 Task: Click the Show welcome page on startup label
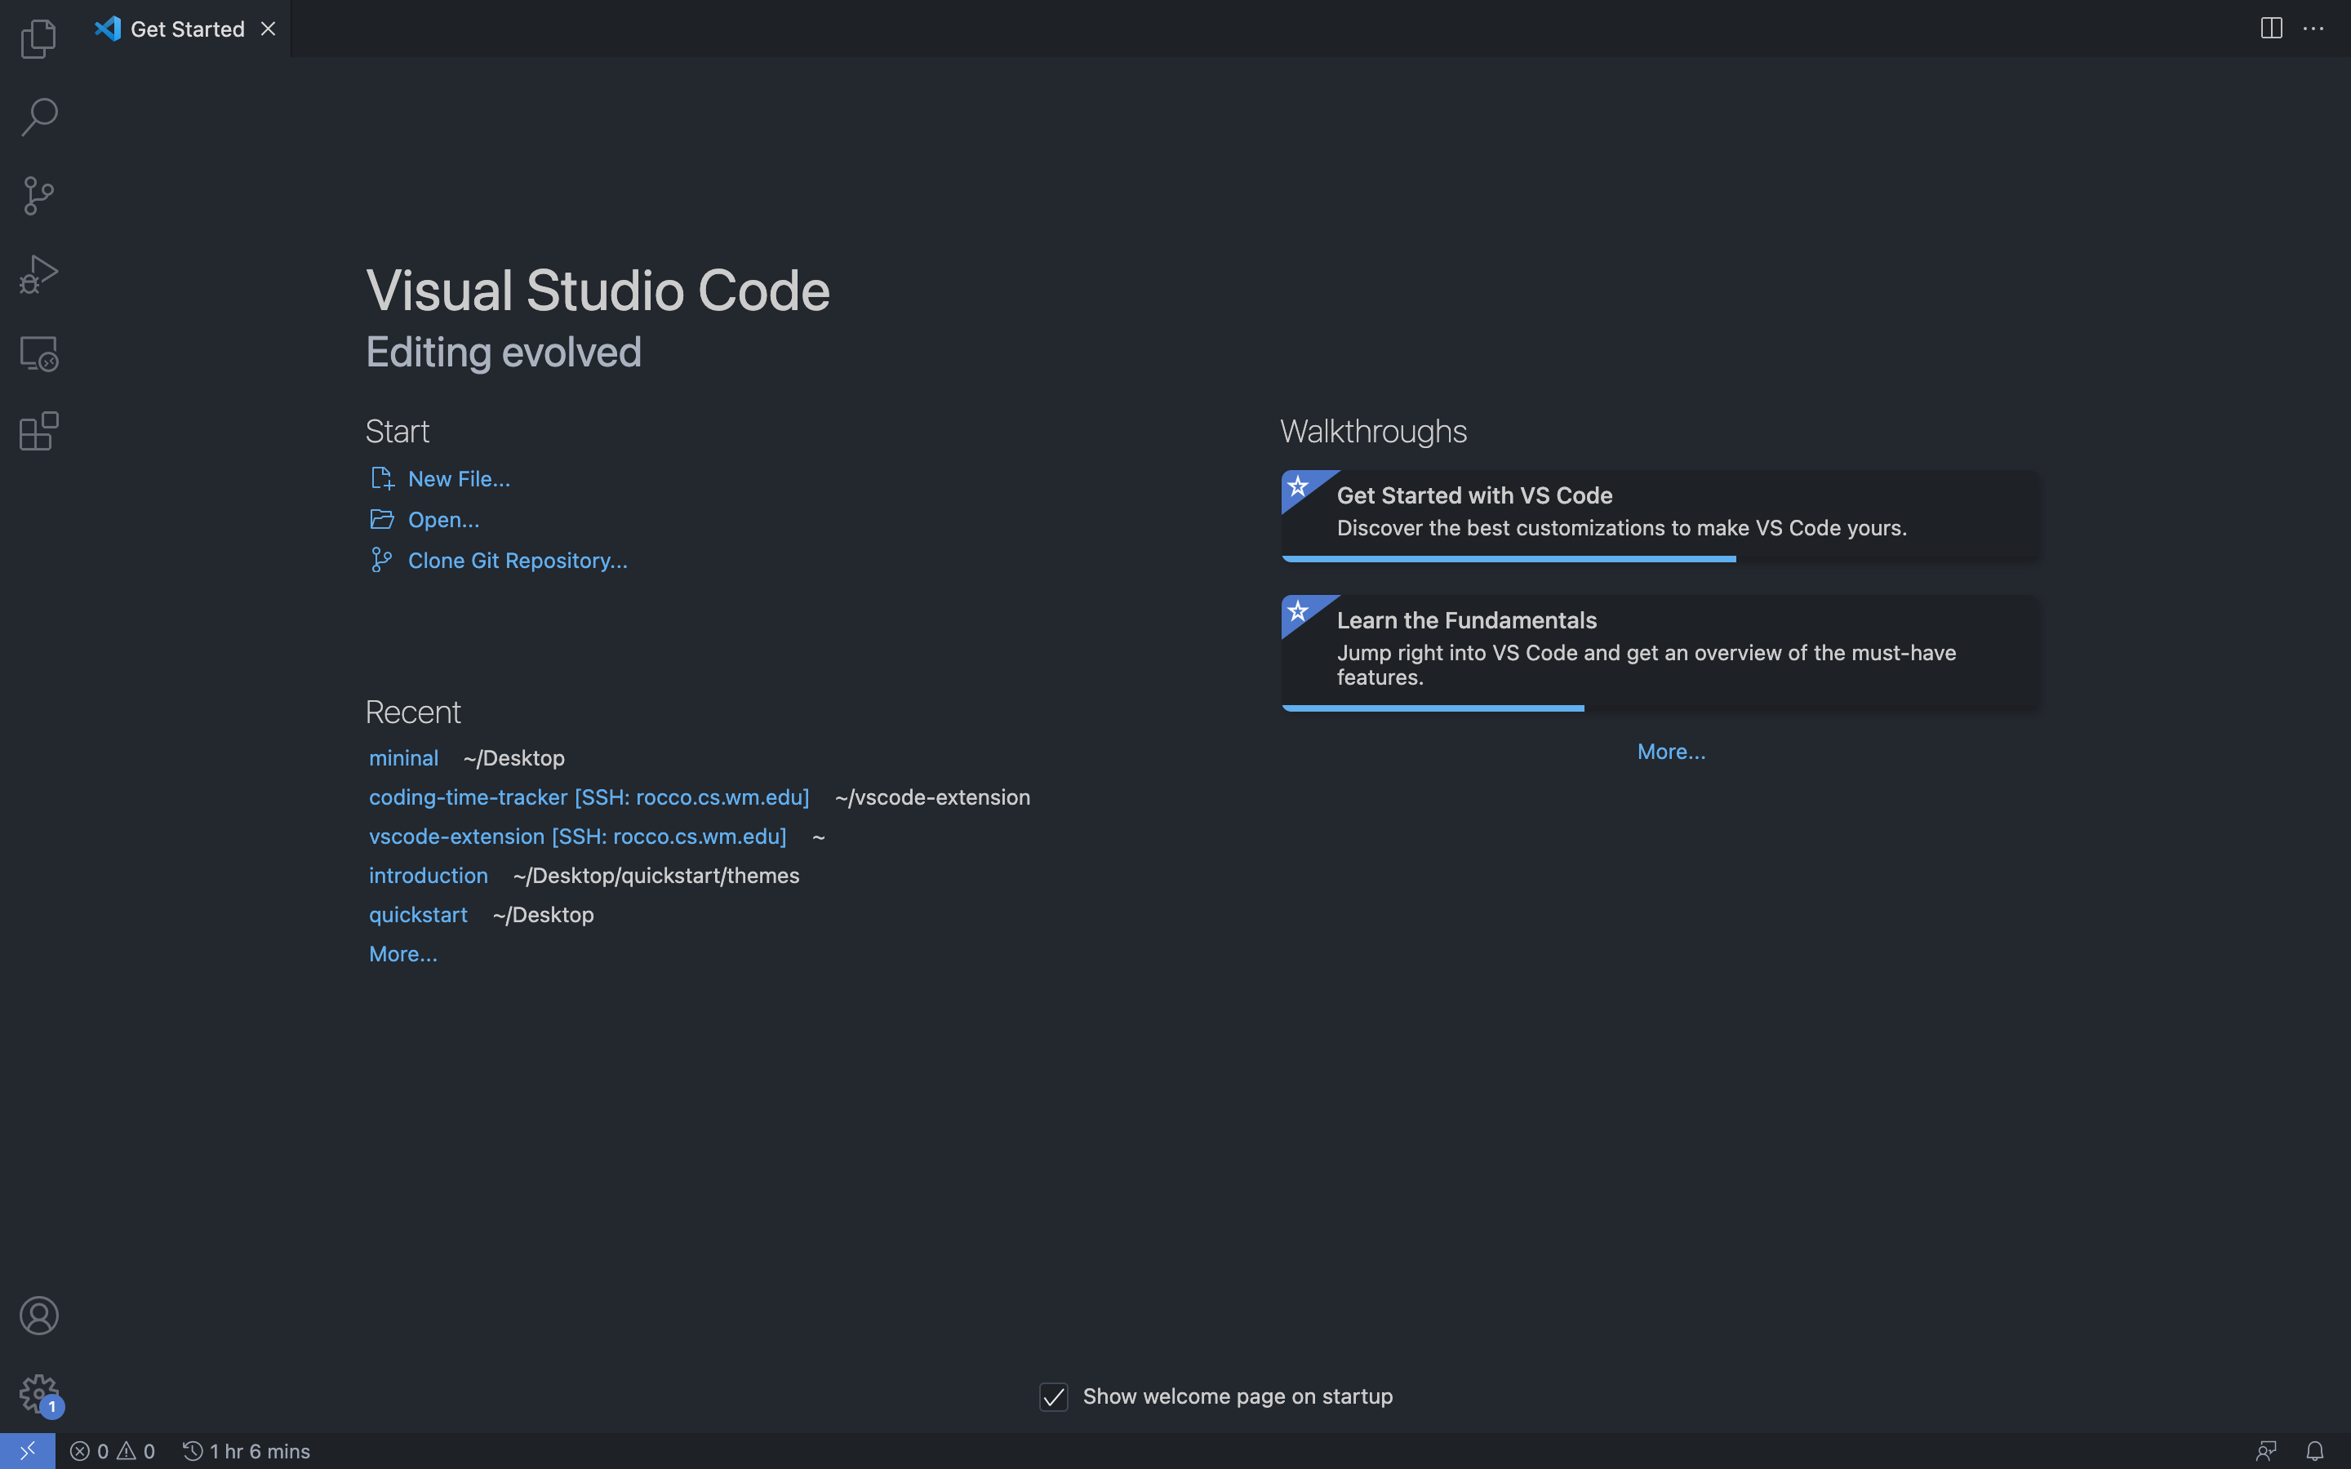[x=1238, y=1396]
